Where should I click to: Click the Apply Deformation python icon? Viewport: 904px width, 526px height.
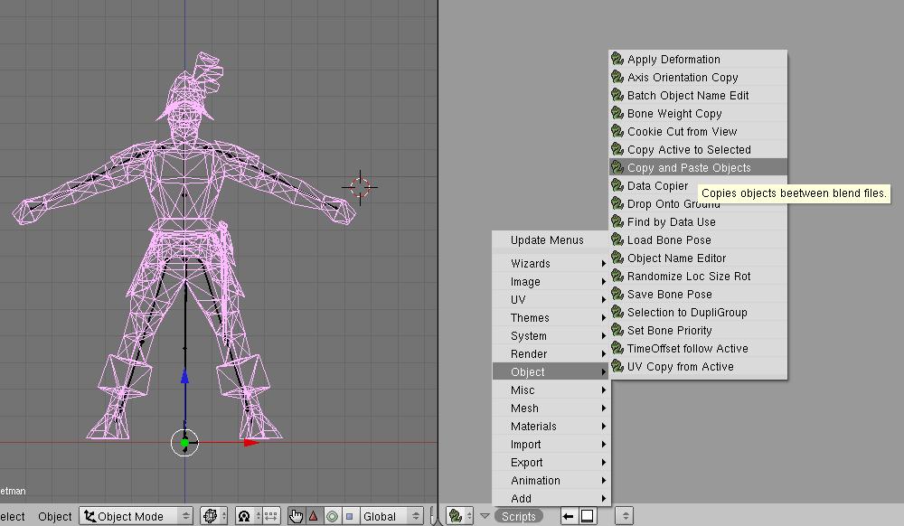[x=617, y=59]
